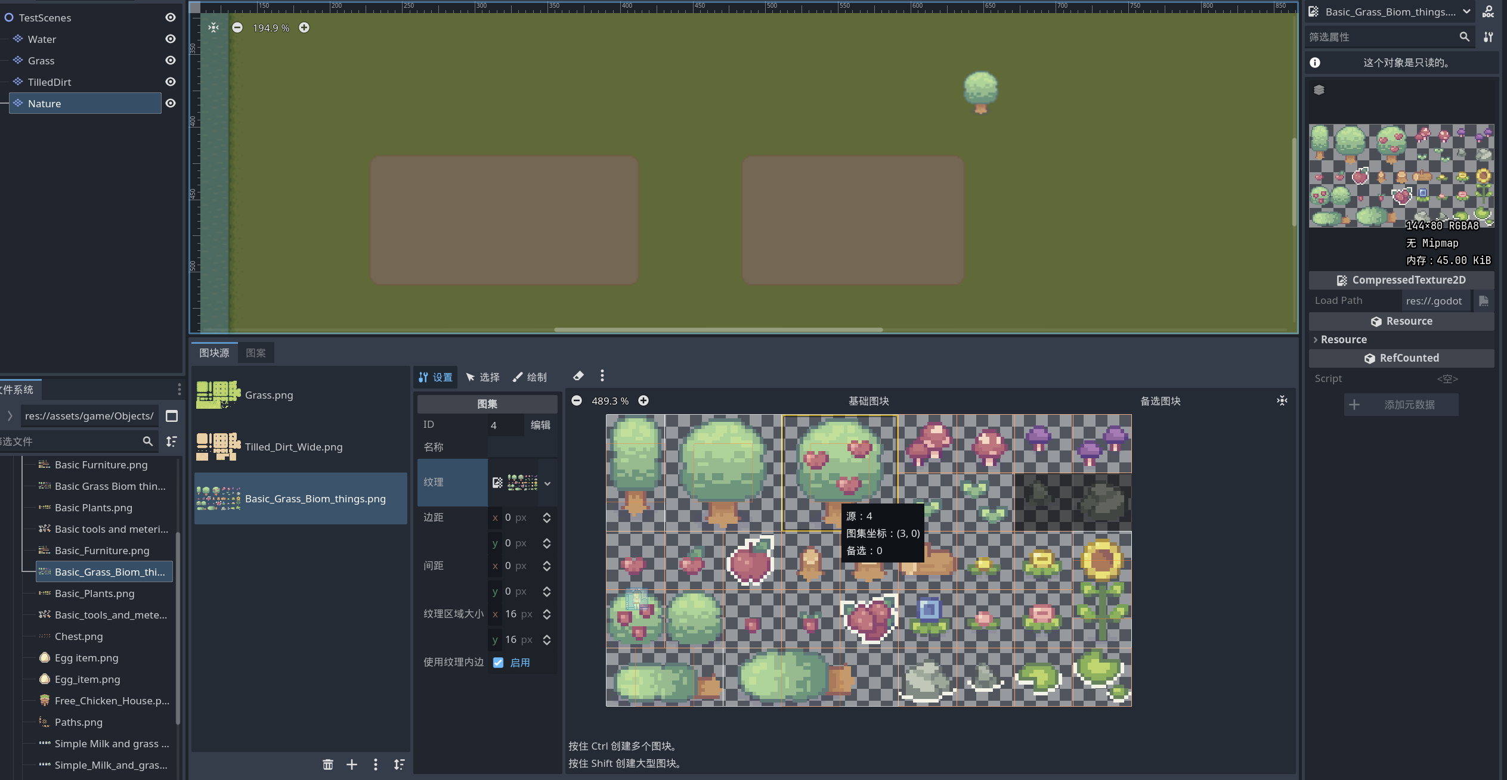Hide the Water layer
This screenshot has width=1507, height=780.
pyautogui.click(x=171, y=39)
